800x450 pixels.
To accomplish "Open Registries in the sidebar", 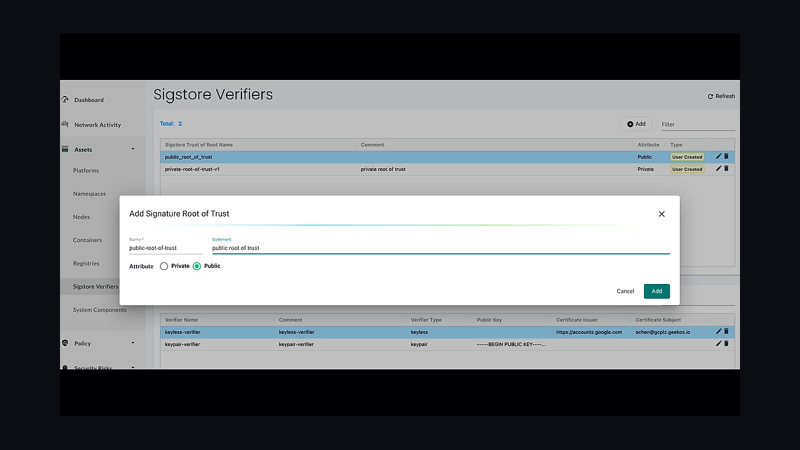I will tap(86, 263).
